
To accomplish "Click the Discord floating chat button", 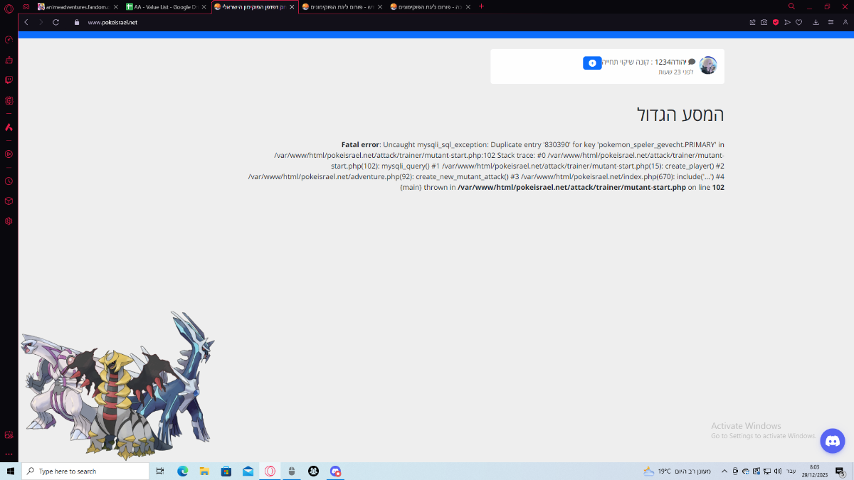I will (x=832, y=441).
